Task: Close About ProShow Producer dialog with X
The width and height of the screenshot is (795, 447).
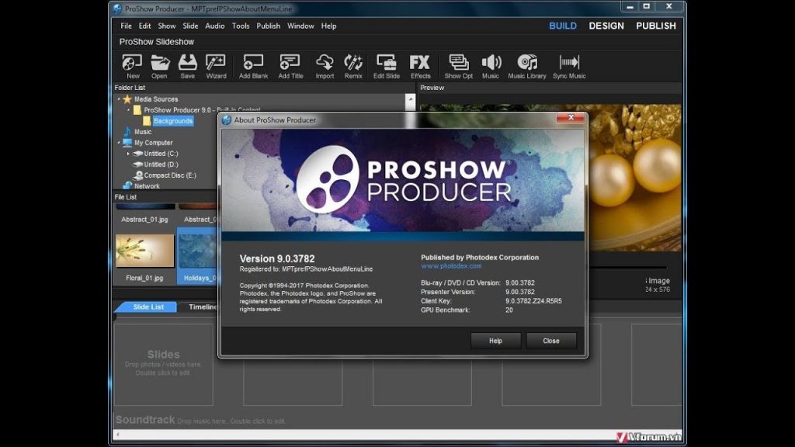Action: (x=571, y=118)
